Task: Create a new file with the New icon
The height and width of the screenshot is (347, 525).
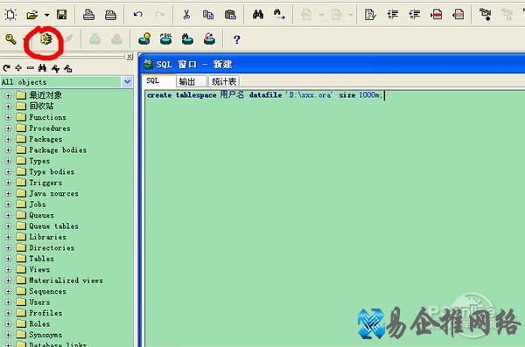Action: (x=10, y=15)
